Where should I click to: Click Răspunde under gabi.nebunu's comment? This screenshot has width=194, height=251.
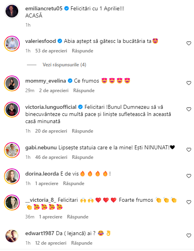point(83,157)
